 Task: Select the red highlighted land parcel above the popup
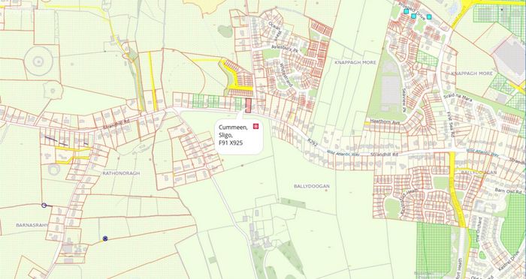coord(248,106)
